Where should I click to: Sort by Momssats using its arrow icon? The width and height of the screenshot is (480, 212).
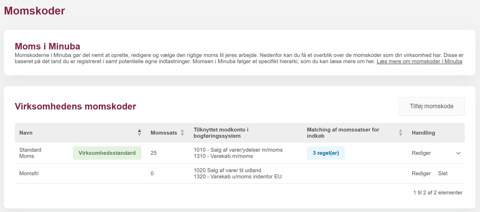pos(182,133)
